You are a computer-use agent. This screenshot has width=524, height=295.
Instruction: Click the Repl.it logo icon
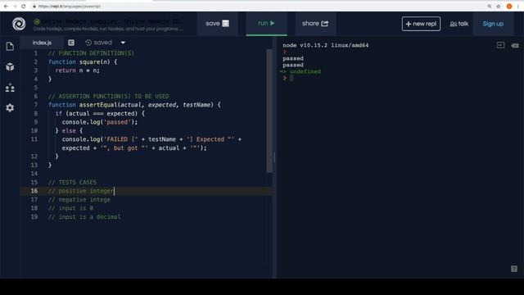[19, 24]
